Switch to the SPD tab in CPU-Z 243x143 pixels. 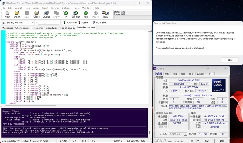(183, 74)
